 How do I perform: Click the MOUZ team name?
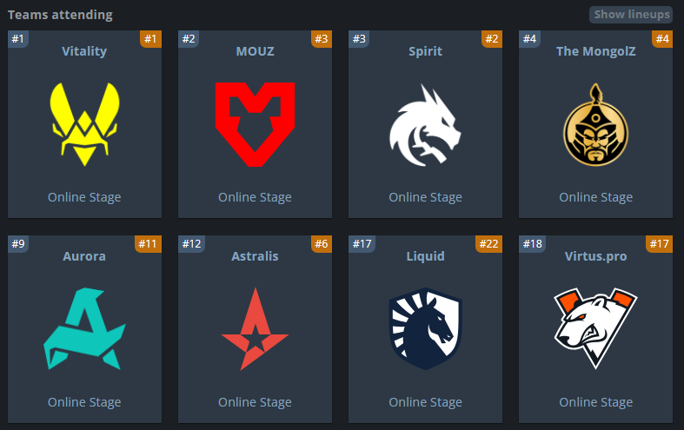click(x=256, y=51)
